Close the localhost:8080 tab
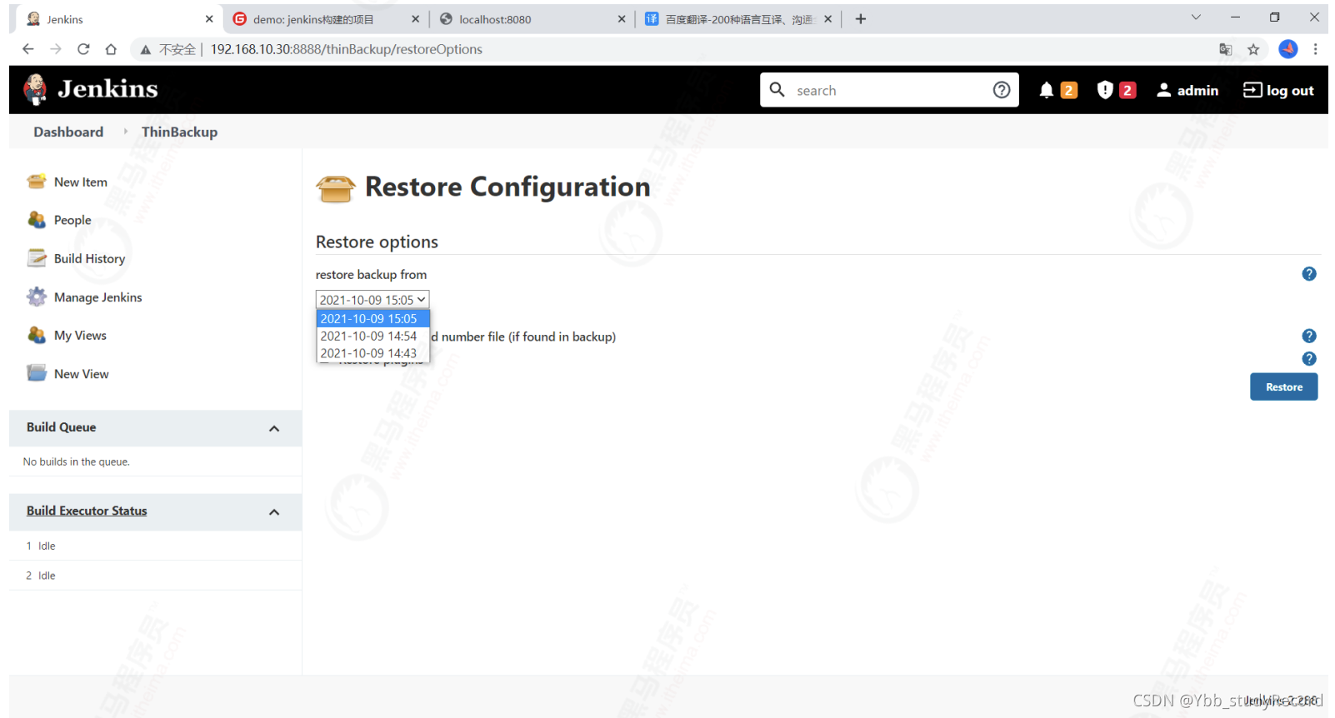1335x718 pixels. coord(622,18)
